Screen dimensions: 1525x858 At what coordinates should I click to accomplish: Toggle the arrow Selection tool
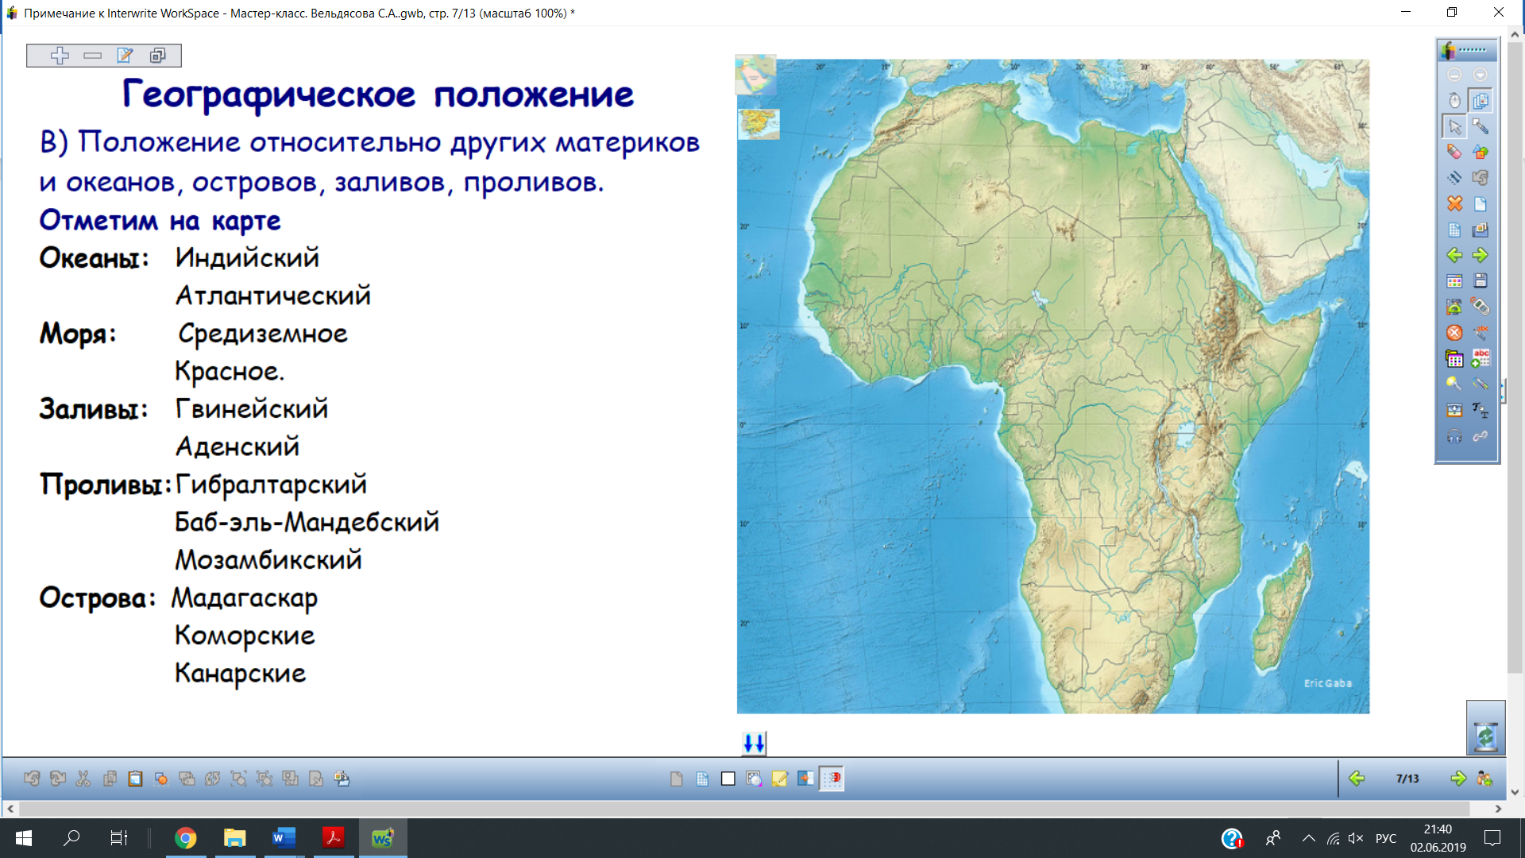[x=1454, y=126]
